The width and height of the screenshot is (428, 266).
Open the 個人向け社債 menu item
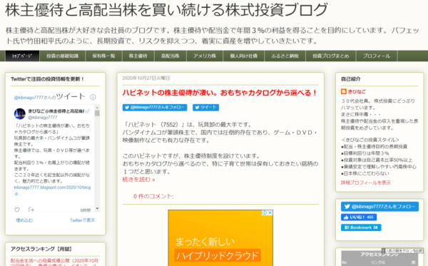click(244, 56)
